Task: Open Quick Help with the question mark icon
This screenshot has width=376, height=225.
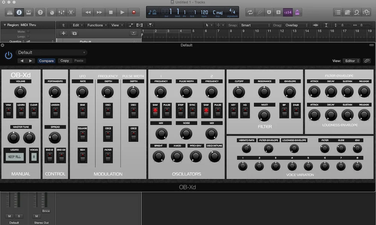Action: (41, 12)
